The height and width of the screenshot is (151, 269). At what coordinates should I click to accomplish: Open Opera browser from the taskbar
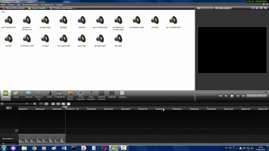click(104, 148)
